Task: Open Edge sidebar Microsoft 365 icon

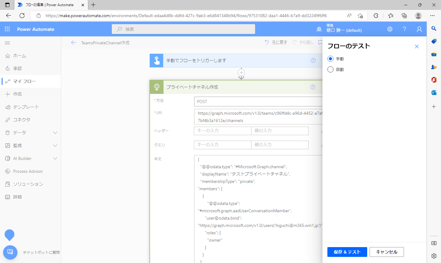Action: (434, 80)
